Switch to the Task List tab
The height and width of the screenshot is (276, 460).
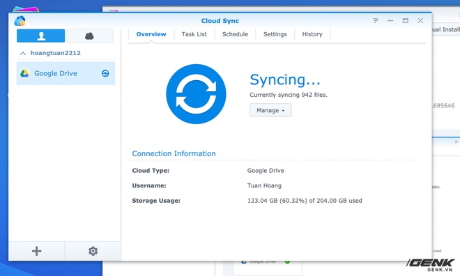pyautogui.click(x=194, y=34)
